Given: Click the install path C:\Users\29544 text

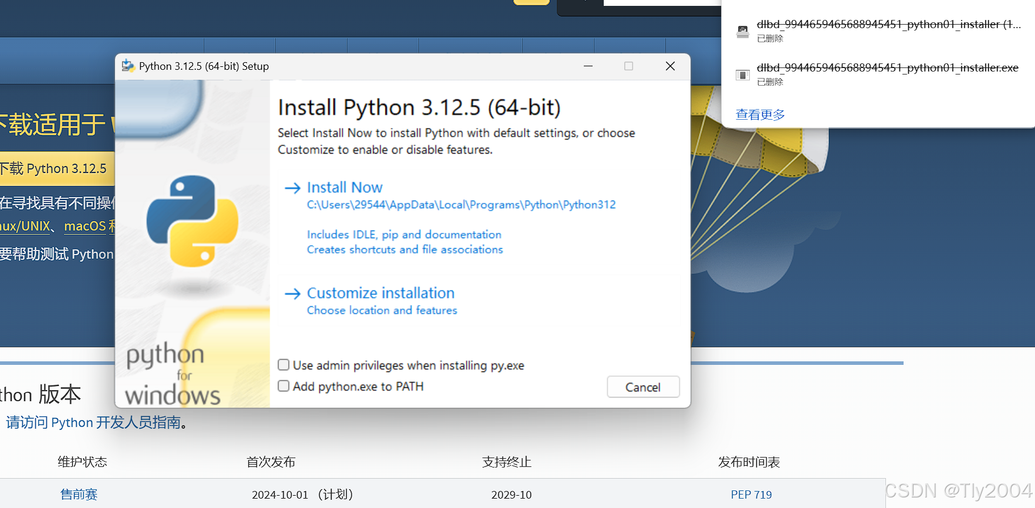Looking at the screenshot, I should click(461, 205).
